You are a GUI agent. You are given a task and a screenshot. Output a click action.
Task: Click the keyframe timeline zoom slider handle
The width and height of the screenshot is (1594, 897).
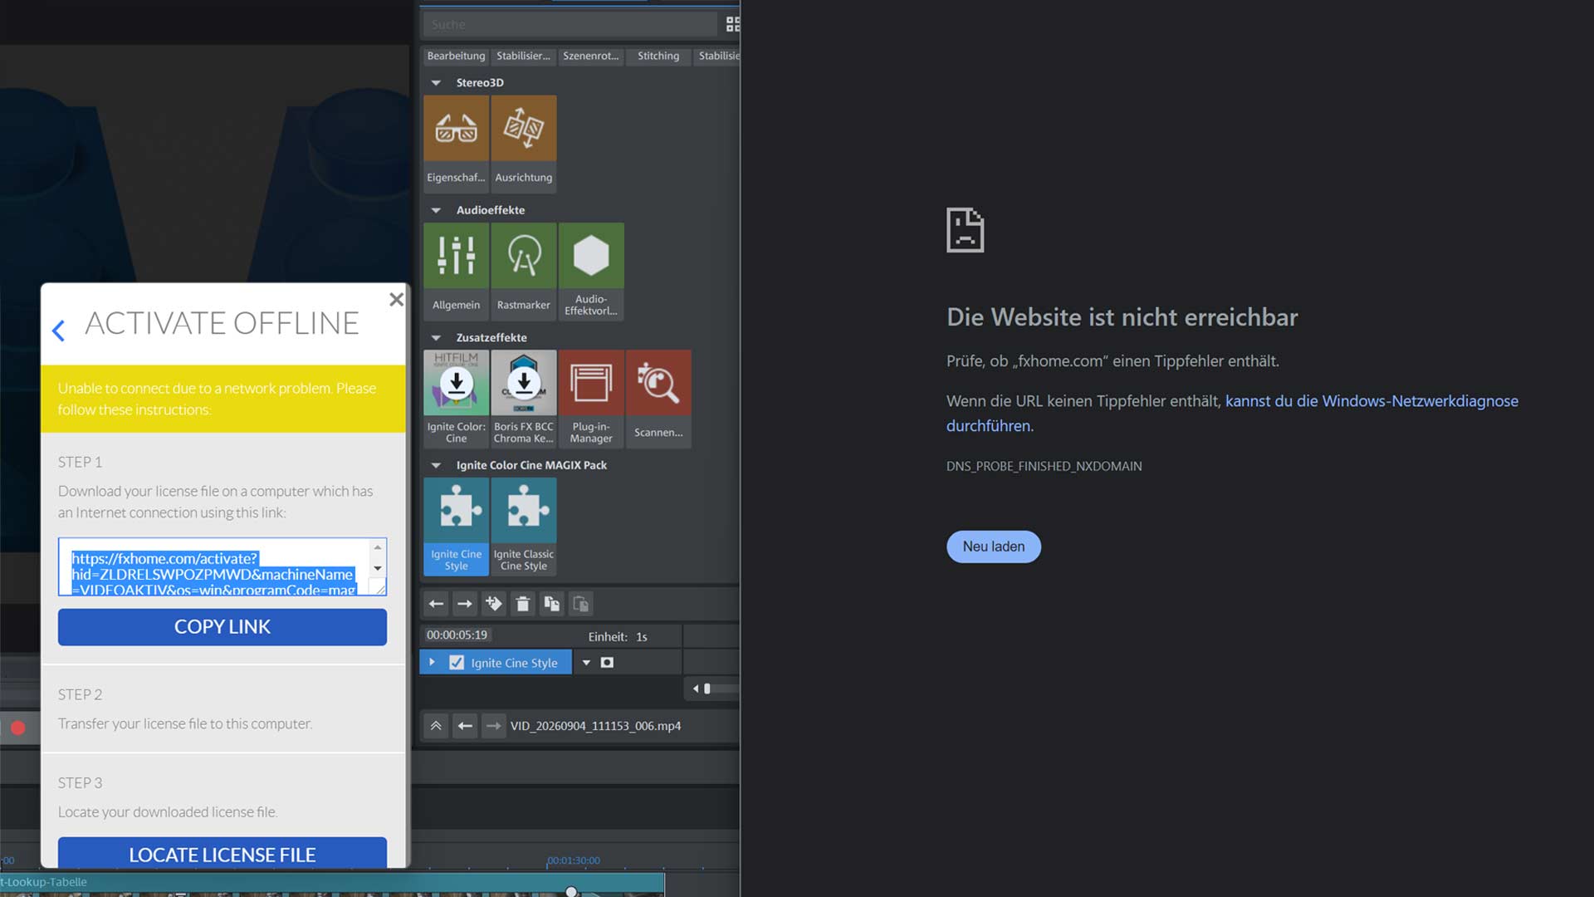[707, 689]
